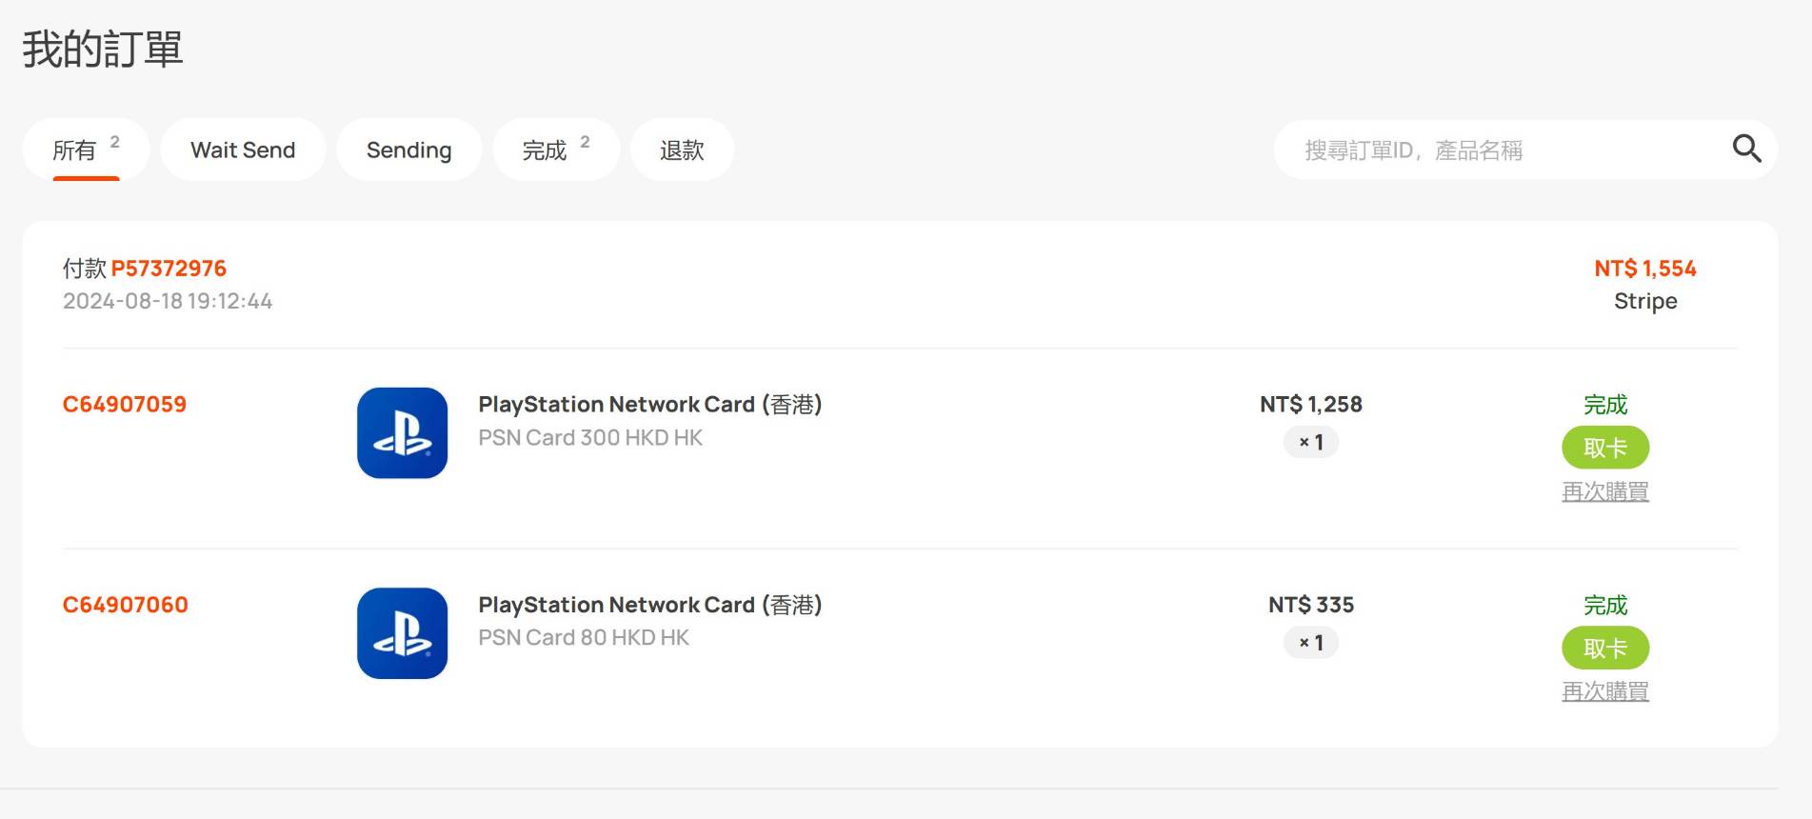
Task: Open PlayStation Network Card title in first order
Action: tap(649, 404)
